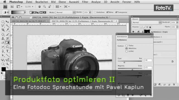This screenshot has width=179, height=100.
Task: Select the Clone Stamp tool
Action: (x=3, y=39)
